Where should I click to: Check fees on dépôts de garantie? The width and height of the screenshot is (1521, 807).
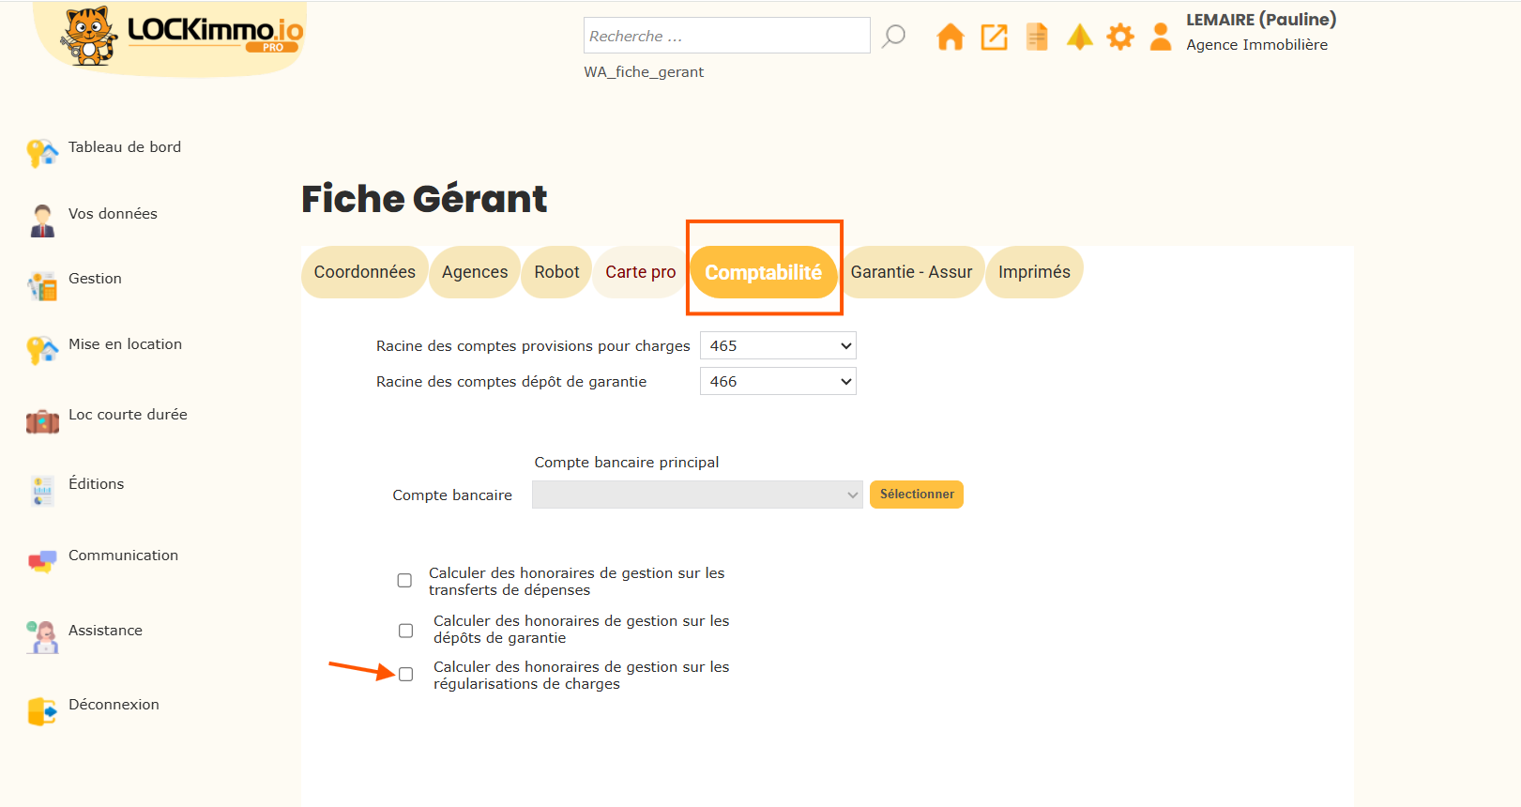(405, 631)
